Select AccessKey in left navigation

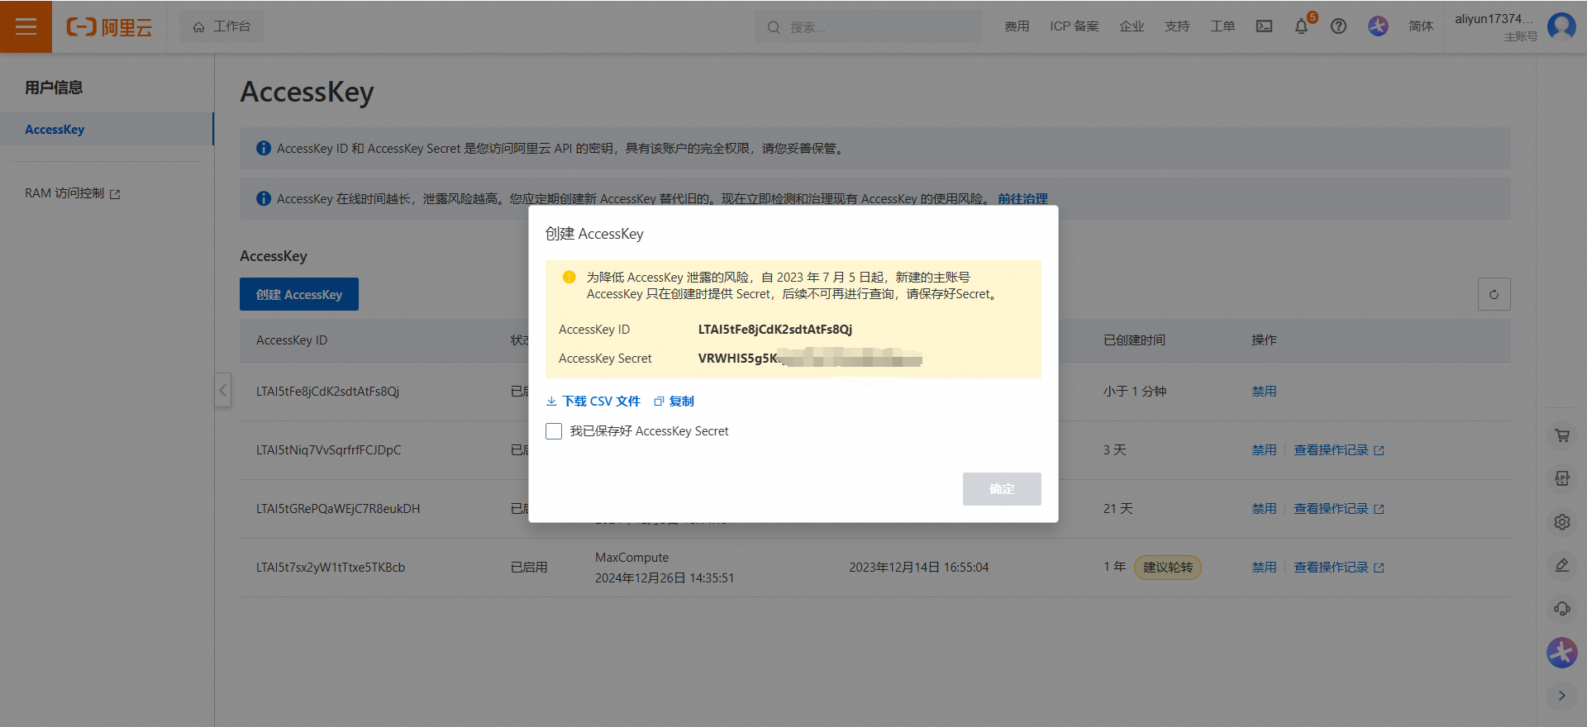55,130
